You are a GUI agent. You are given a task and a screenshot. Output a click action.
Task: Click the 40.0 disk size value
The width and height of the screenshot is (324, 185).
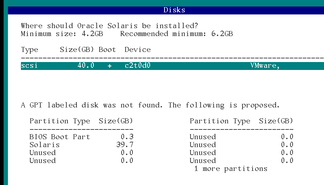click(86, 66)
